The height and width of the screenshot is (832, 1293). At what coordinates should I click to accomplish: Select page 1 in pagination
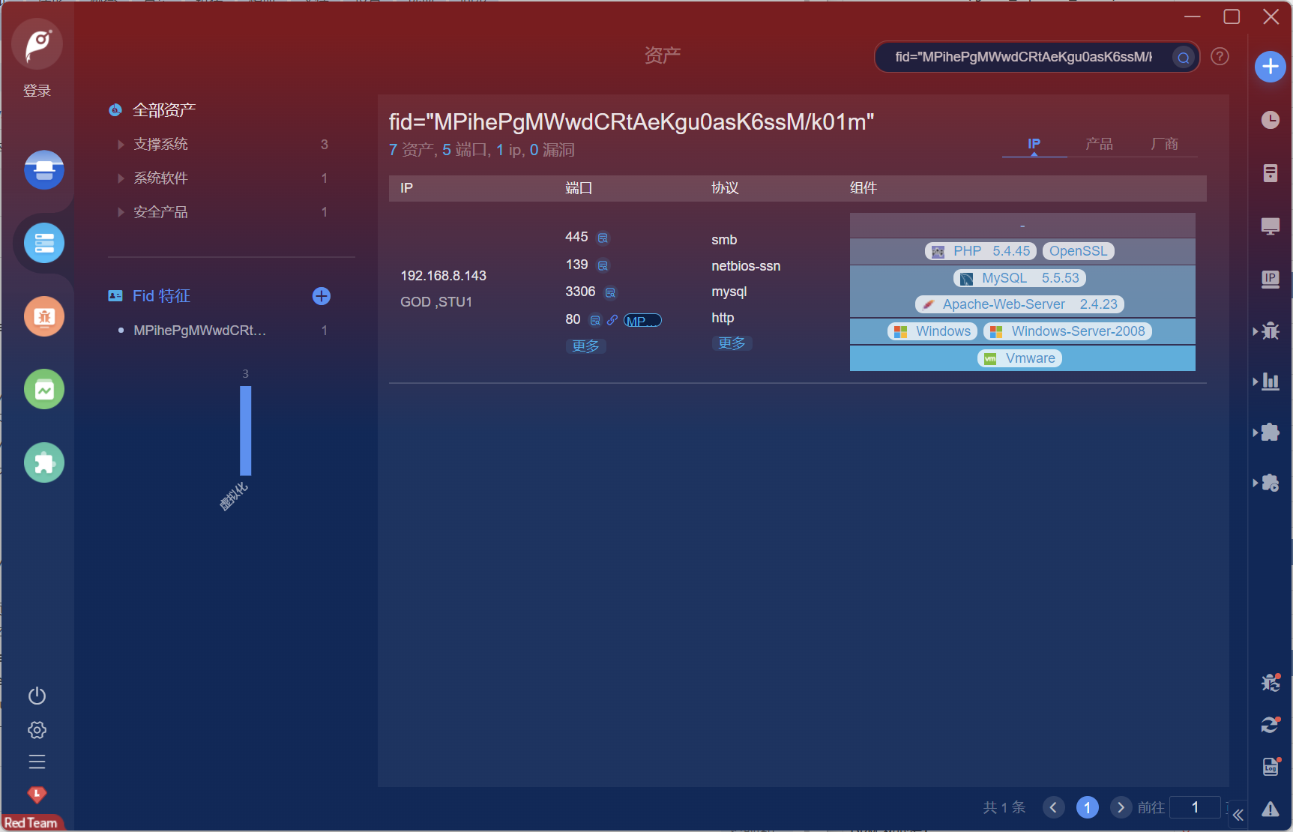coord(1087,807)
